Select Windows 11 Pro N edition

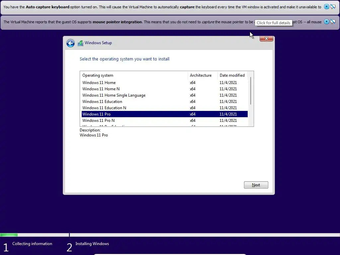[165, 120]
